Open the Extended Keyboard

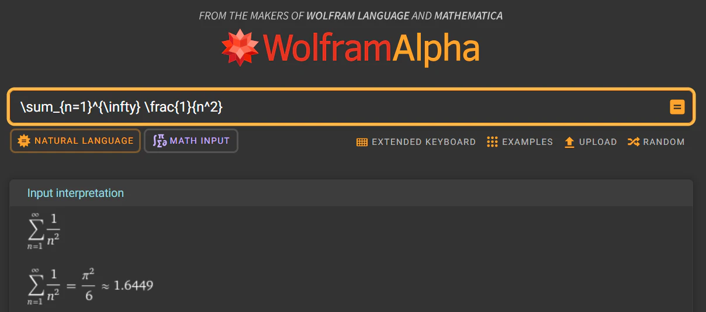416,142
